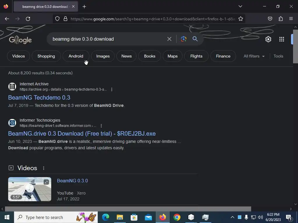
Task: Click the Informer Technologies site favicon
Action: [12, 123]
